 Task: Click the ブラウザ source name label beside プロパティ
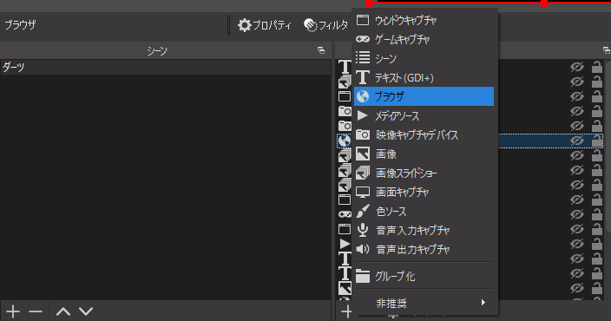pyautogui.click(x=20, y=25)
